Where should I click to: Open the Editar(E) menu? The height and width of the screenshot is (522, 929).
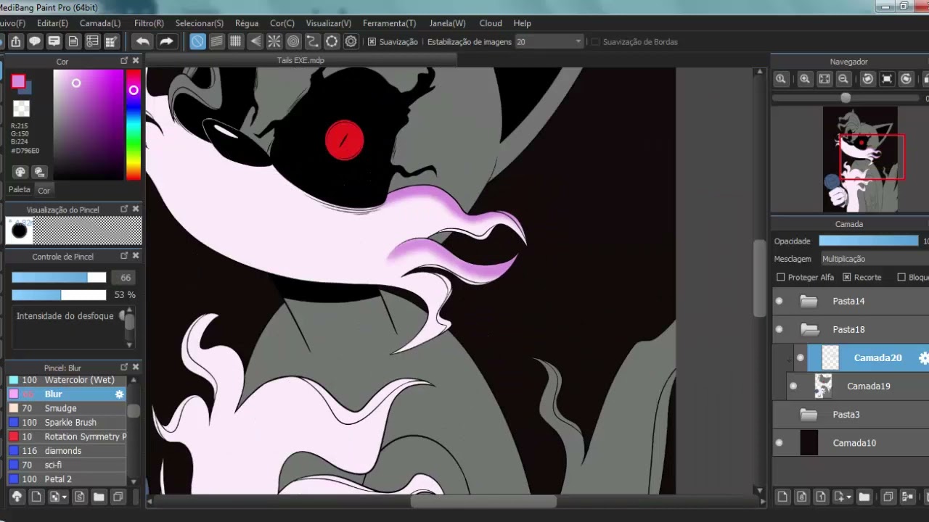[x=52, y=23]
